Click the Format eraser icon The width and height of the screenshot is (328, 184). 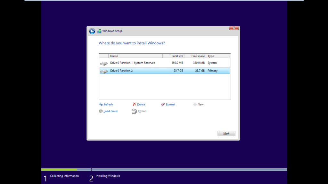point(163,104)
